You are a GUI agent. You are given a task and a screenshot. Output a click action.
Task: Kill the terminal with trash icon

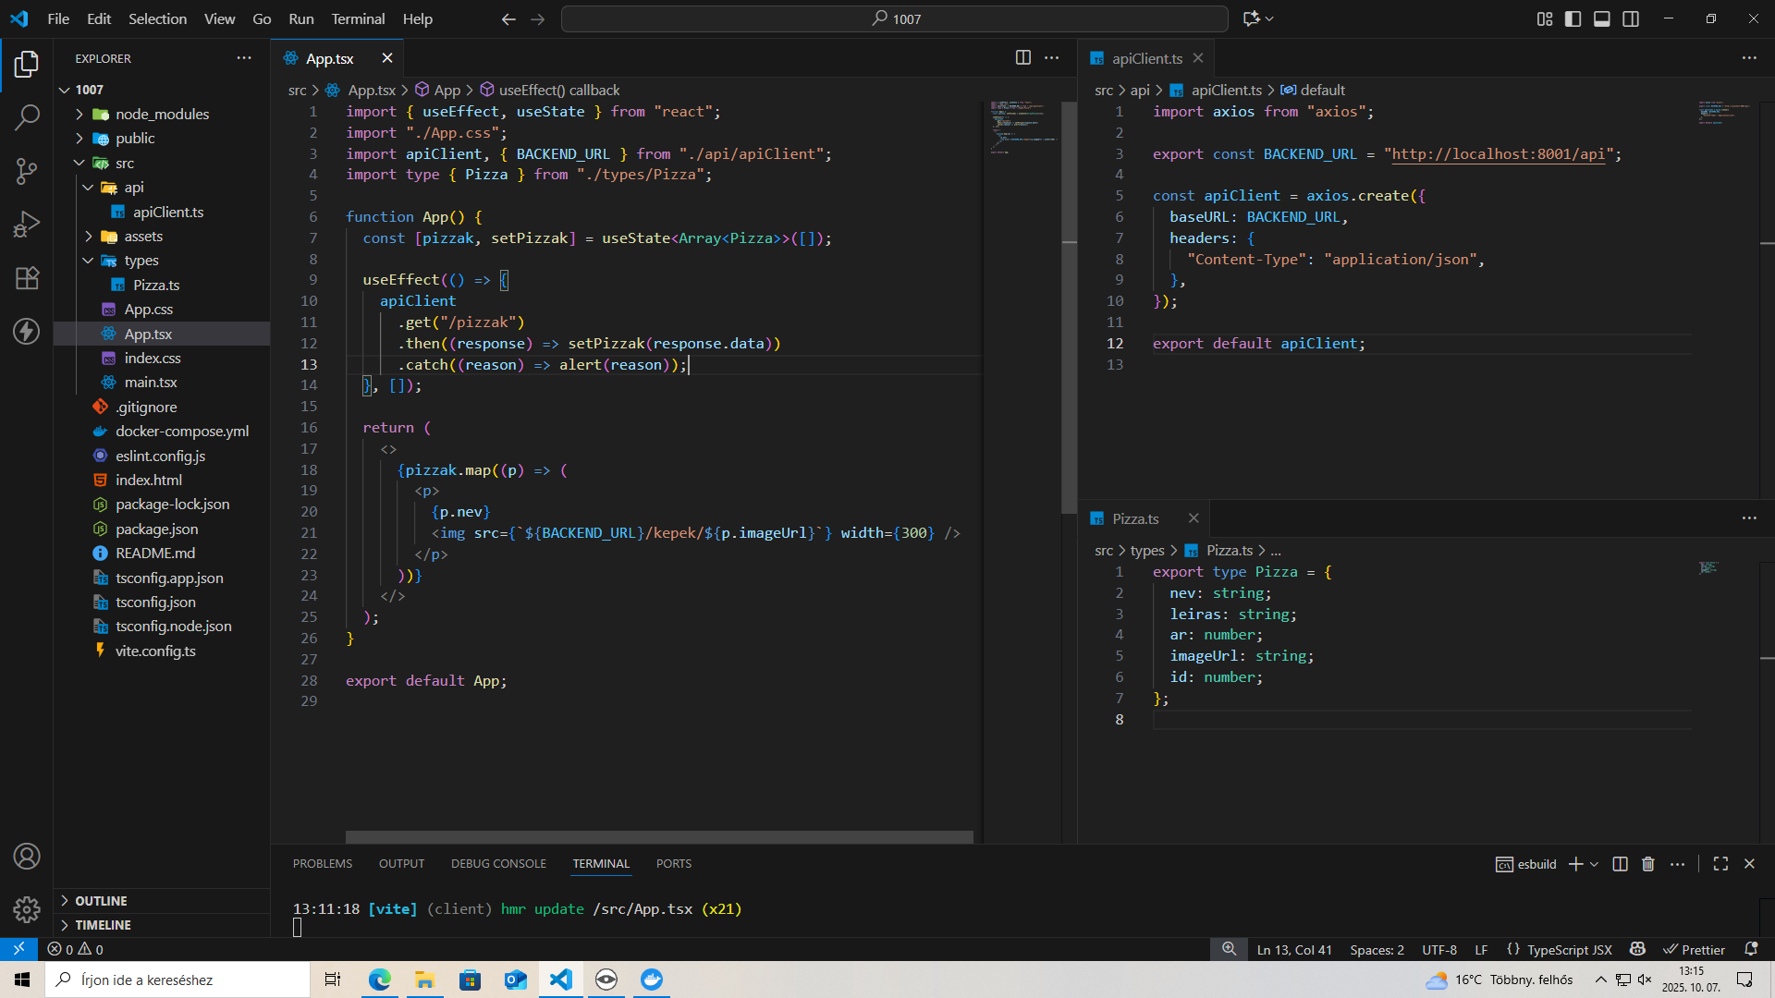(1647, 864)
